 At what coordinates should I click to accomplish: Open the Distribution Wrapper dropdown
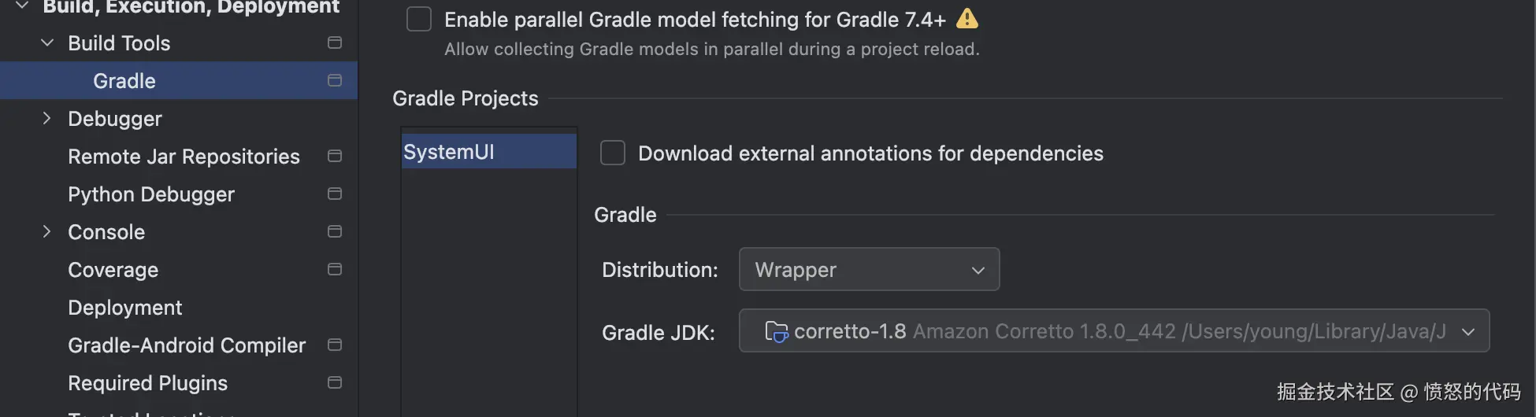point(869,269)
